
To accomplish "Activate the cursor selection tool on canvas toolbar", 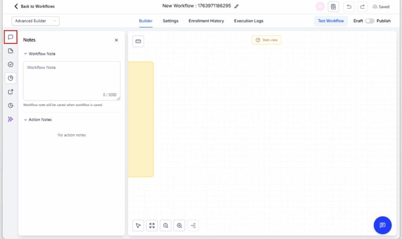I will 138,225.
